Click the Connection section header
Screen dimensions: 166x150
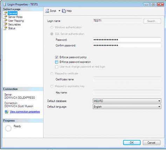[23, 89]
